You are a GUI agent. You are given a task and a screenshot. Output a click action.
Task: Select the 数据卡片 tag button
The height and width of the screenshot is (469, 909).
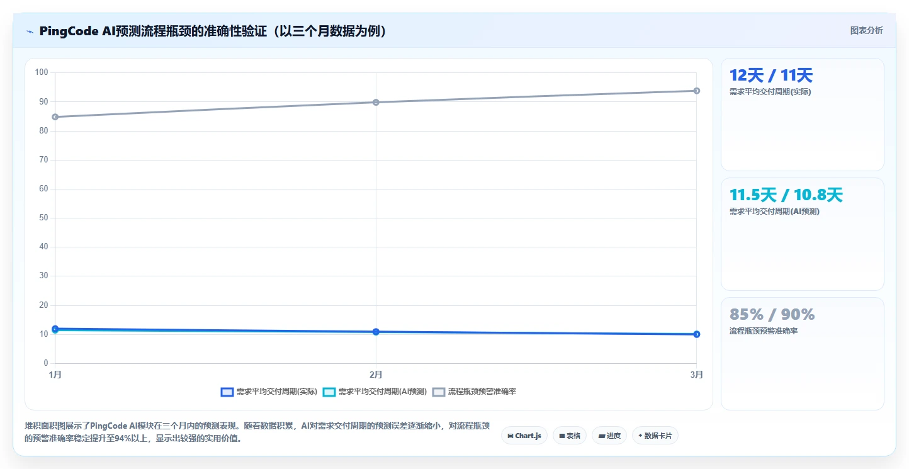pos(655,436)
